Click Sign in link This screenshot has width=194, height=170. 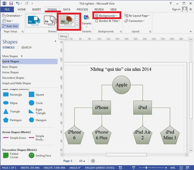(x=176, y=9)
